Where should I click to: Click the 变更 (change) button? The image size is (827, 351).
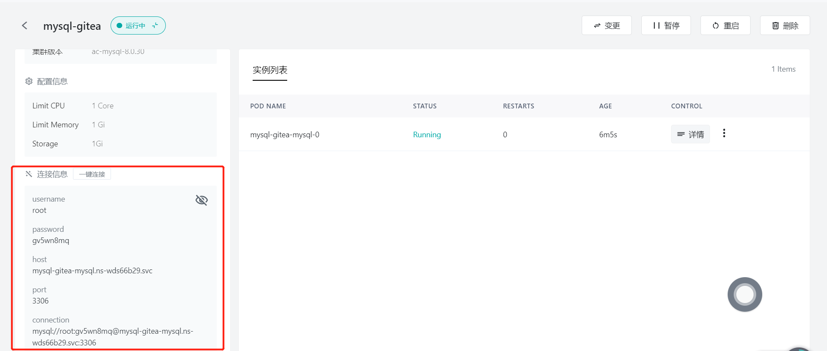(x=606, y=25)
